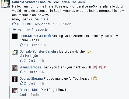Click the thumbs-up icon showing 10 likes
Screen dimensions: 129x99
pyautogui.click(x=14, y=24)
